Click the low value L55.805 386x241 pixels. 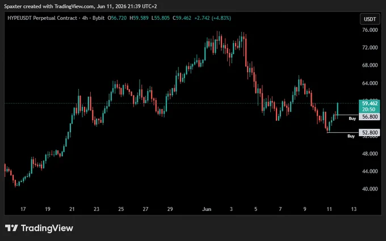pos(161,18)
